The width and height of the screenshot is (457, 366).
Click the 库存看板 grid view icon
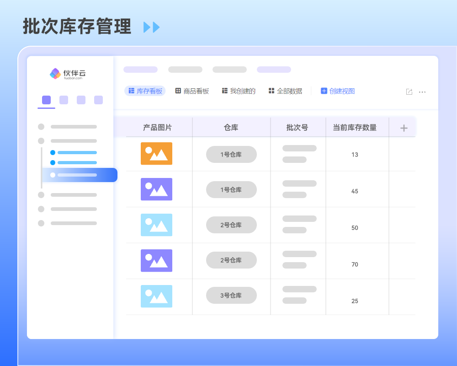click(131, 91)
